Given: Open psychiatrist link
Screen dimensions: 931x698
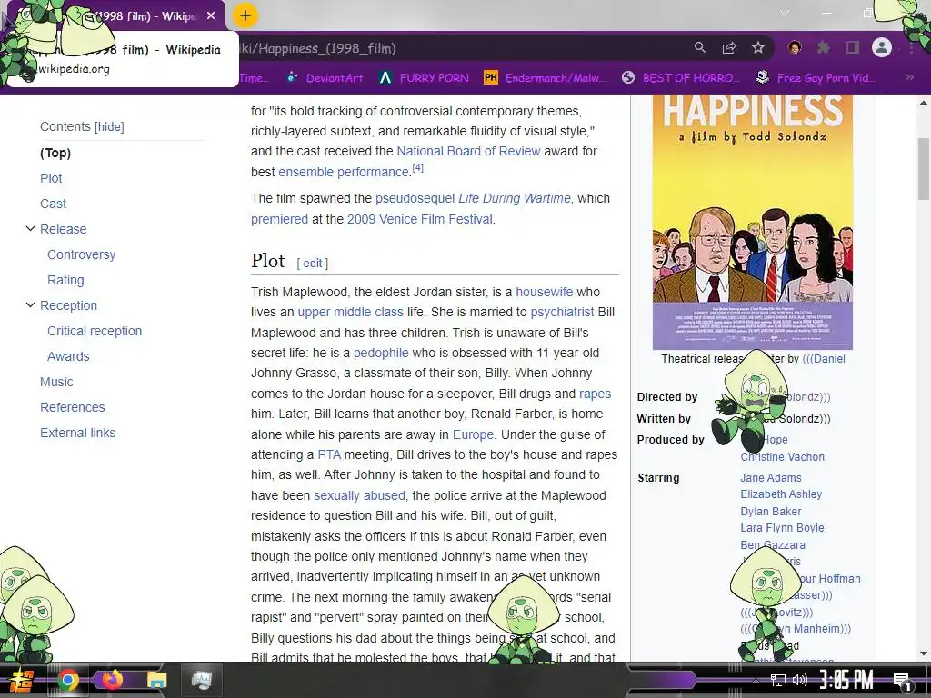Looking at the screenshot, I should (x=562, y=313).
